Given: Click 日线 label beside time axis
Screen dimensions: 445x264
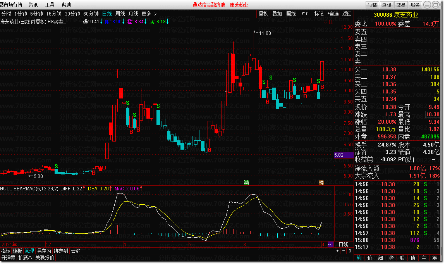Looking at the screenshot, I should (x=344, y=244).
